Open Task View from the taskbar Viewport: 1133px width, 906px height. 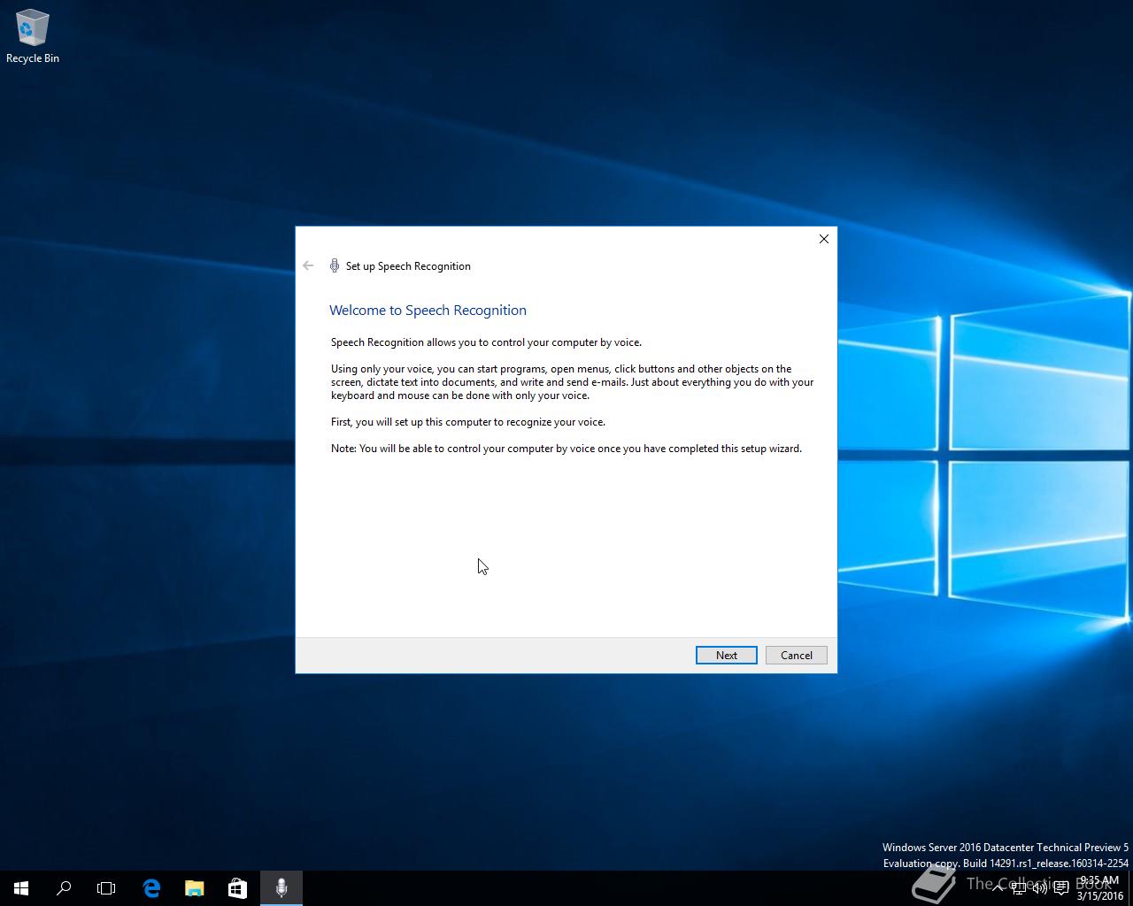click(106, 888)
